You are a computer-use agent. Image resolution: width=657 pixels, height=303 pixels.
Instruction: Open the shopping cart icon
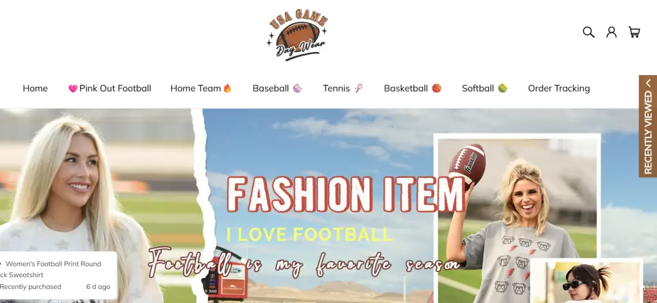(x=634, y=32)
